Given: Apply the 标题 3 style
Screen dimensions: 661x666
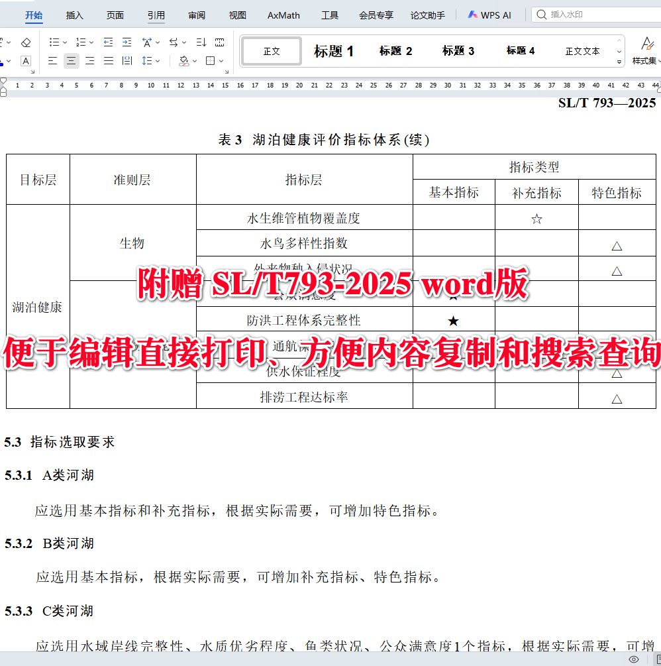Looking at the screenshot, I should 458,51.
